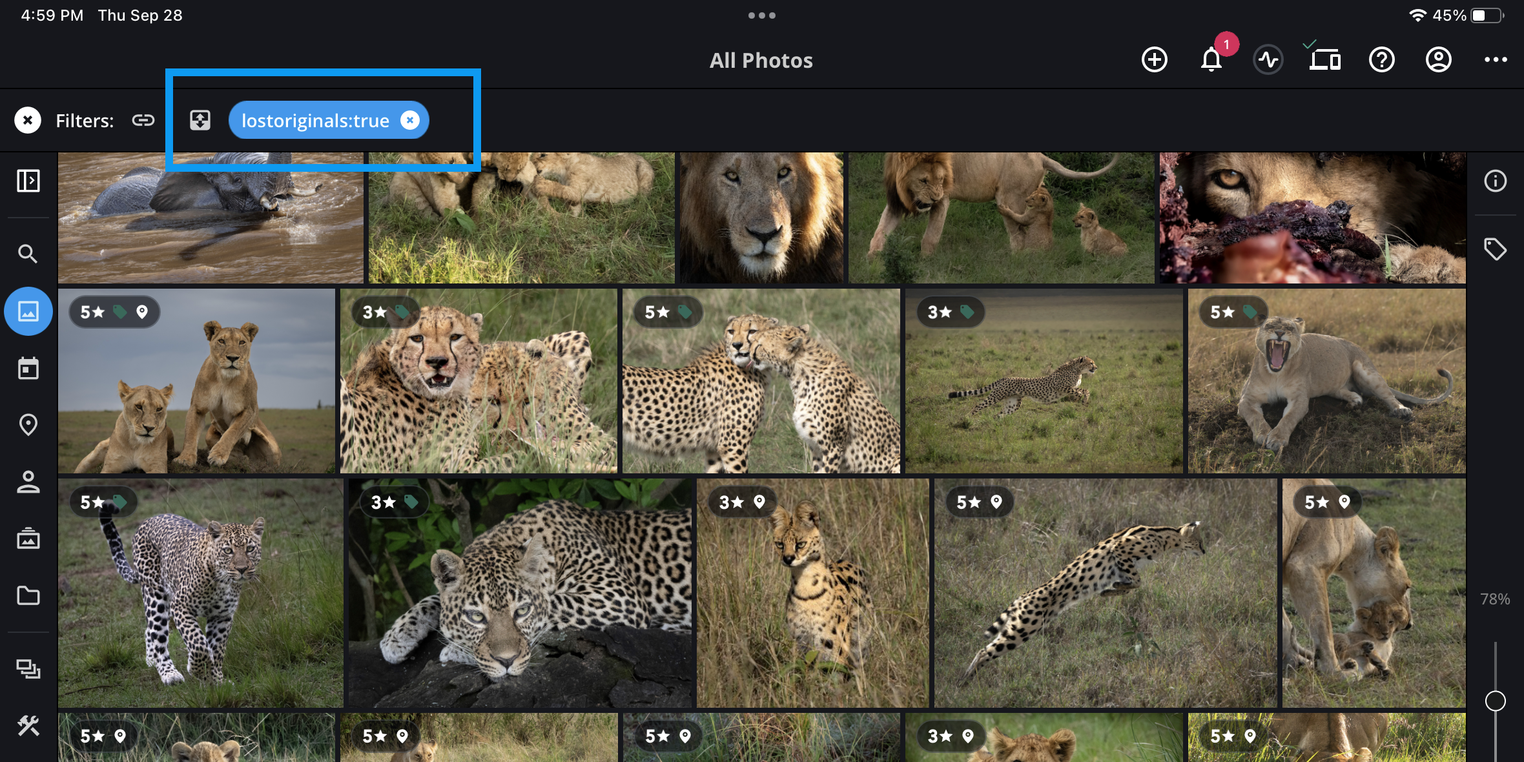Open the add plus menu
Image resolution: width=1524 pixels, height=762 pixels.
(1155, 60)
